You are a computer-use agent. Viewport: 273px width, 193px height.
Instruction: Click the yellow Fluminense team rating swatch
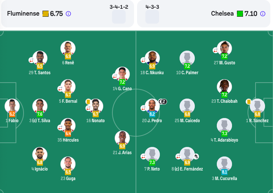tap(46, 14)
